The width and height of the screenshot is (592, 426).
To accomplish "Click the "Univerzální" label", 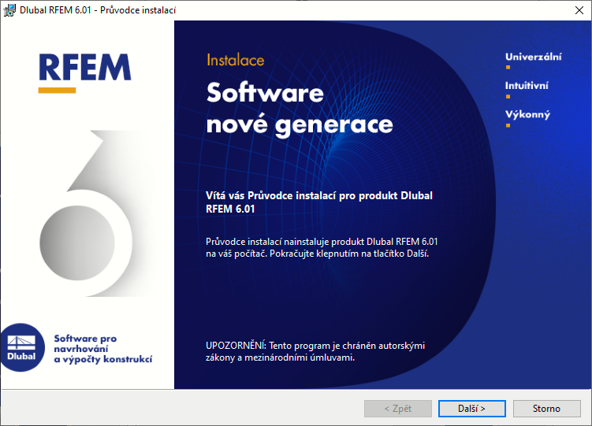I will coord(533,57).
